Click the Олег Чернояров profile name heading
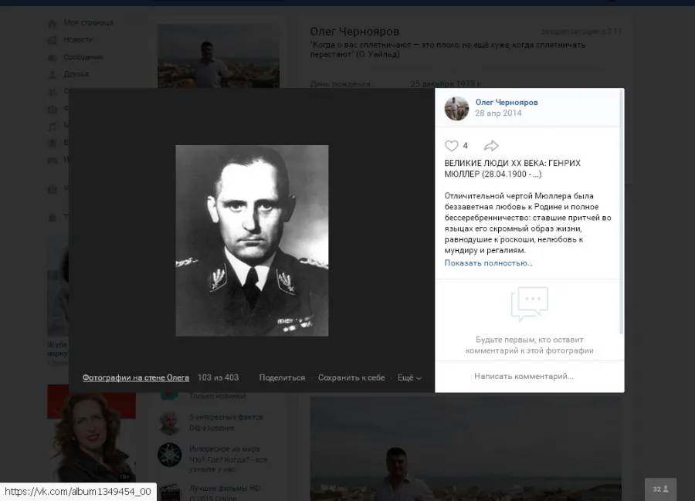This screenshot has height=501, width=695. (354, 32)
